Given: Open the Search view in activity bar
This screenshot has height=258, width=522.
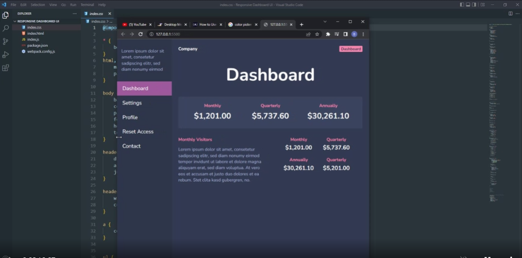Looking at the screenshot, I should click(5, 29).
